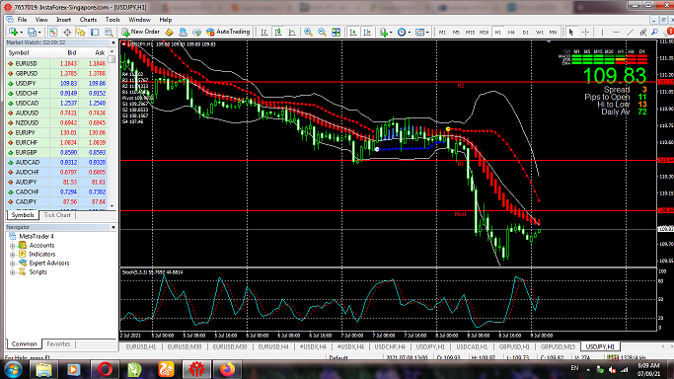Open the Periods clock icon

point(402,33)
